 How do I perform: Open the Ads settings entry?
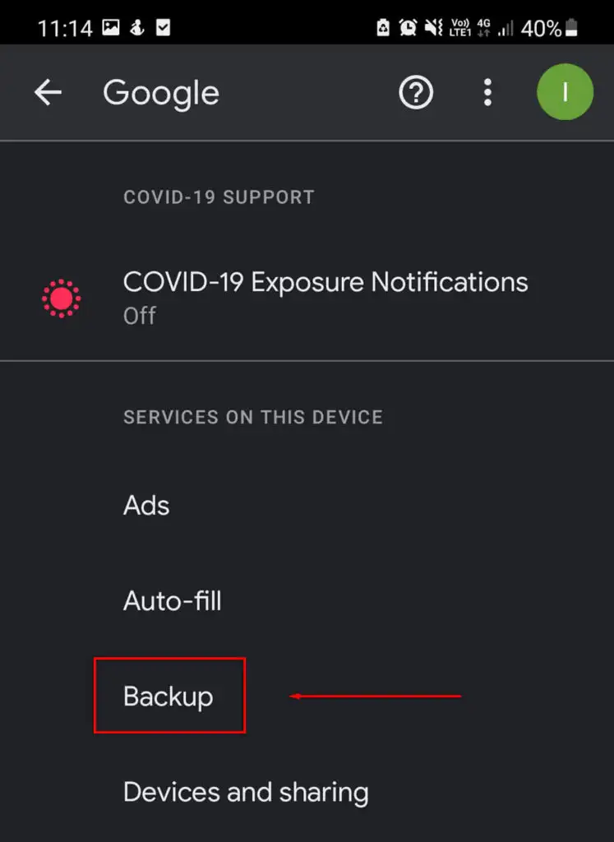click(307, 506)
